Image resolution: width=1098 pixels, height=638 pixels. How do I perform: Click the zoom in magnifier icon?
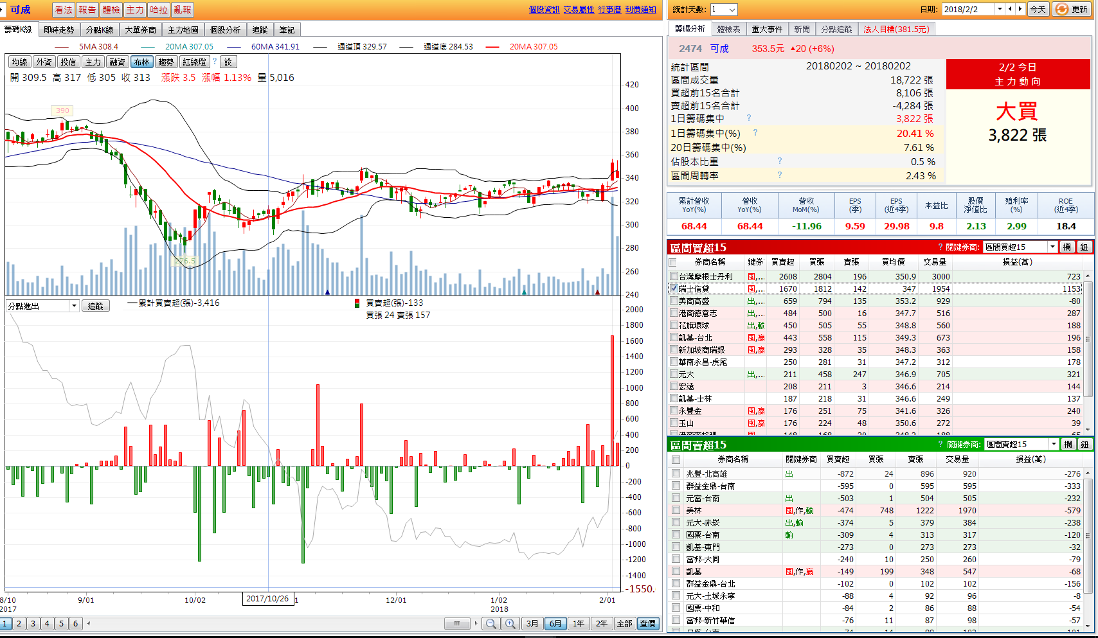(x=510, y=623)
